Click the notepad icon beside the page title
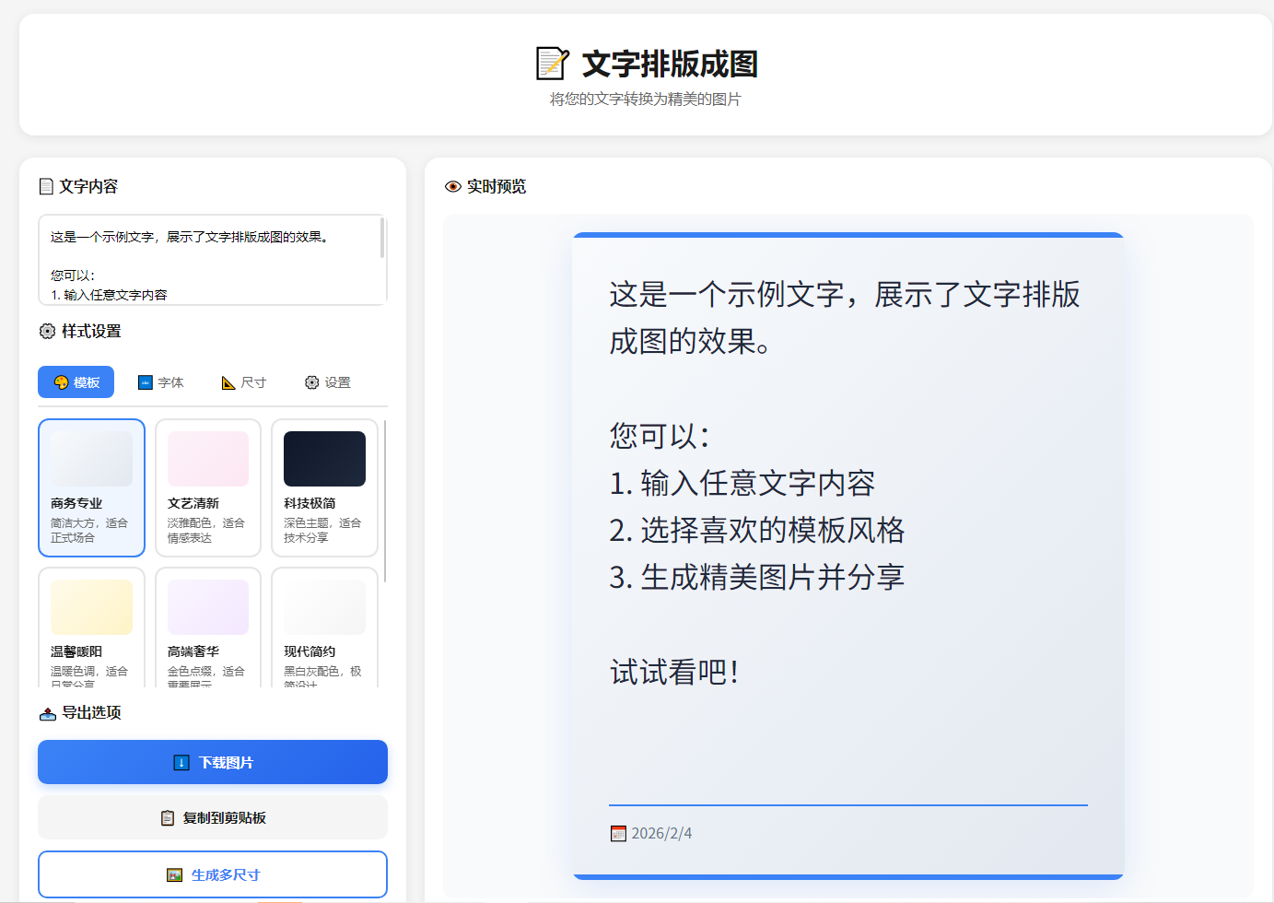Viewport: 1274px width, 903px height. (552, 64)
